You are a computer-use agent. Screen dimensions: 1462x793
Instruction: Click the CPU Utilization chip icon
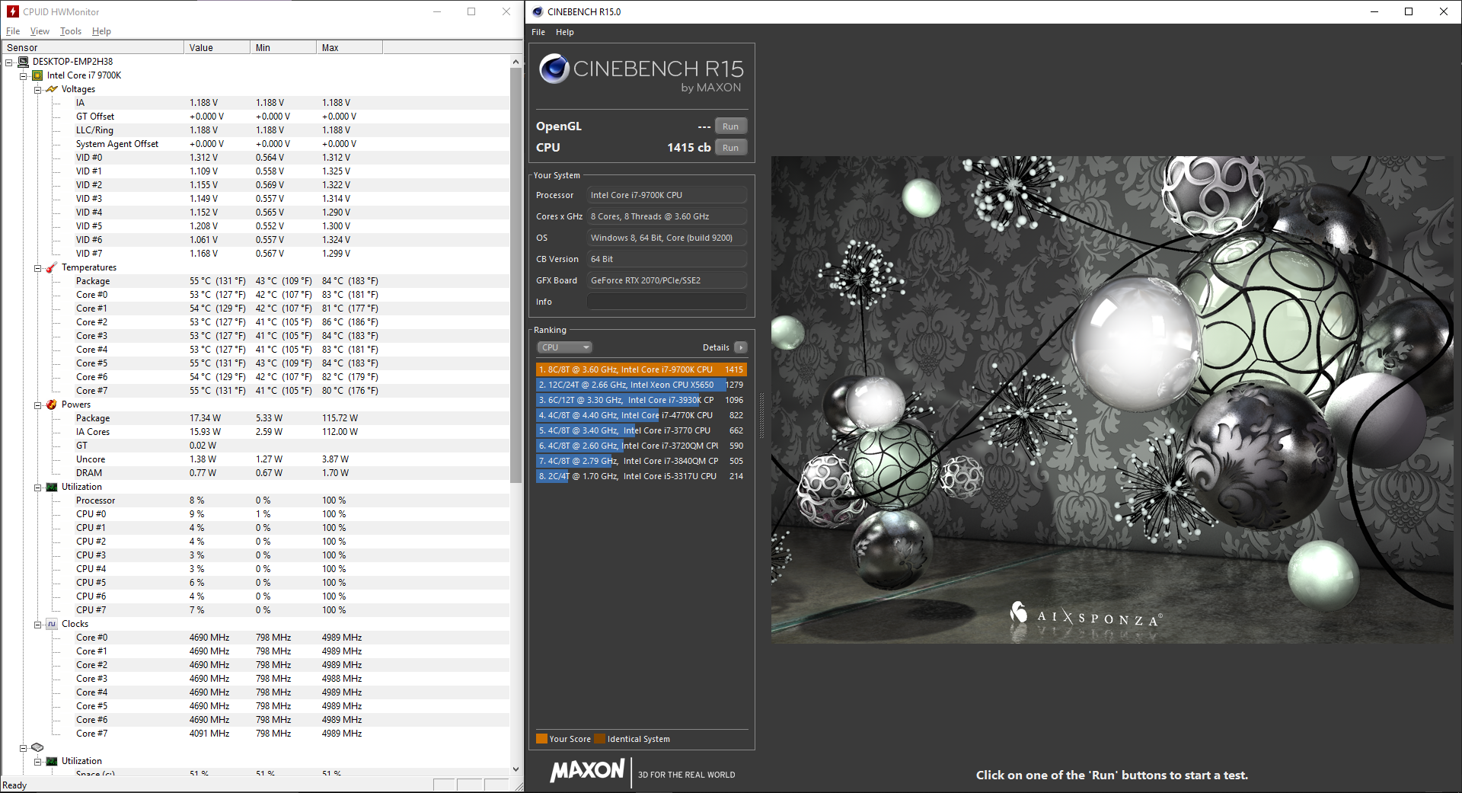coord(52,487)
